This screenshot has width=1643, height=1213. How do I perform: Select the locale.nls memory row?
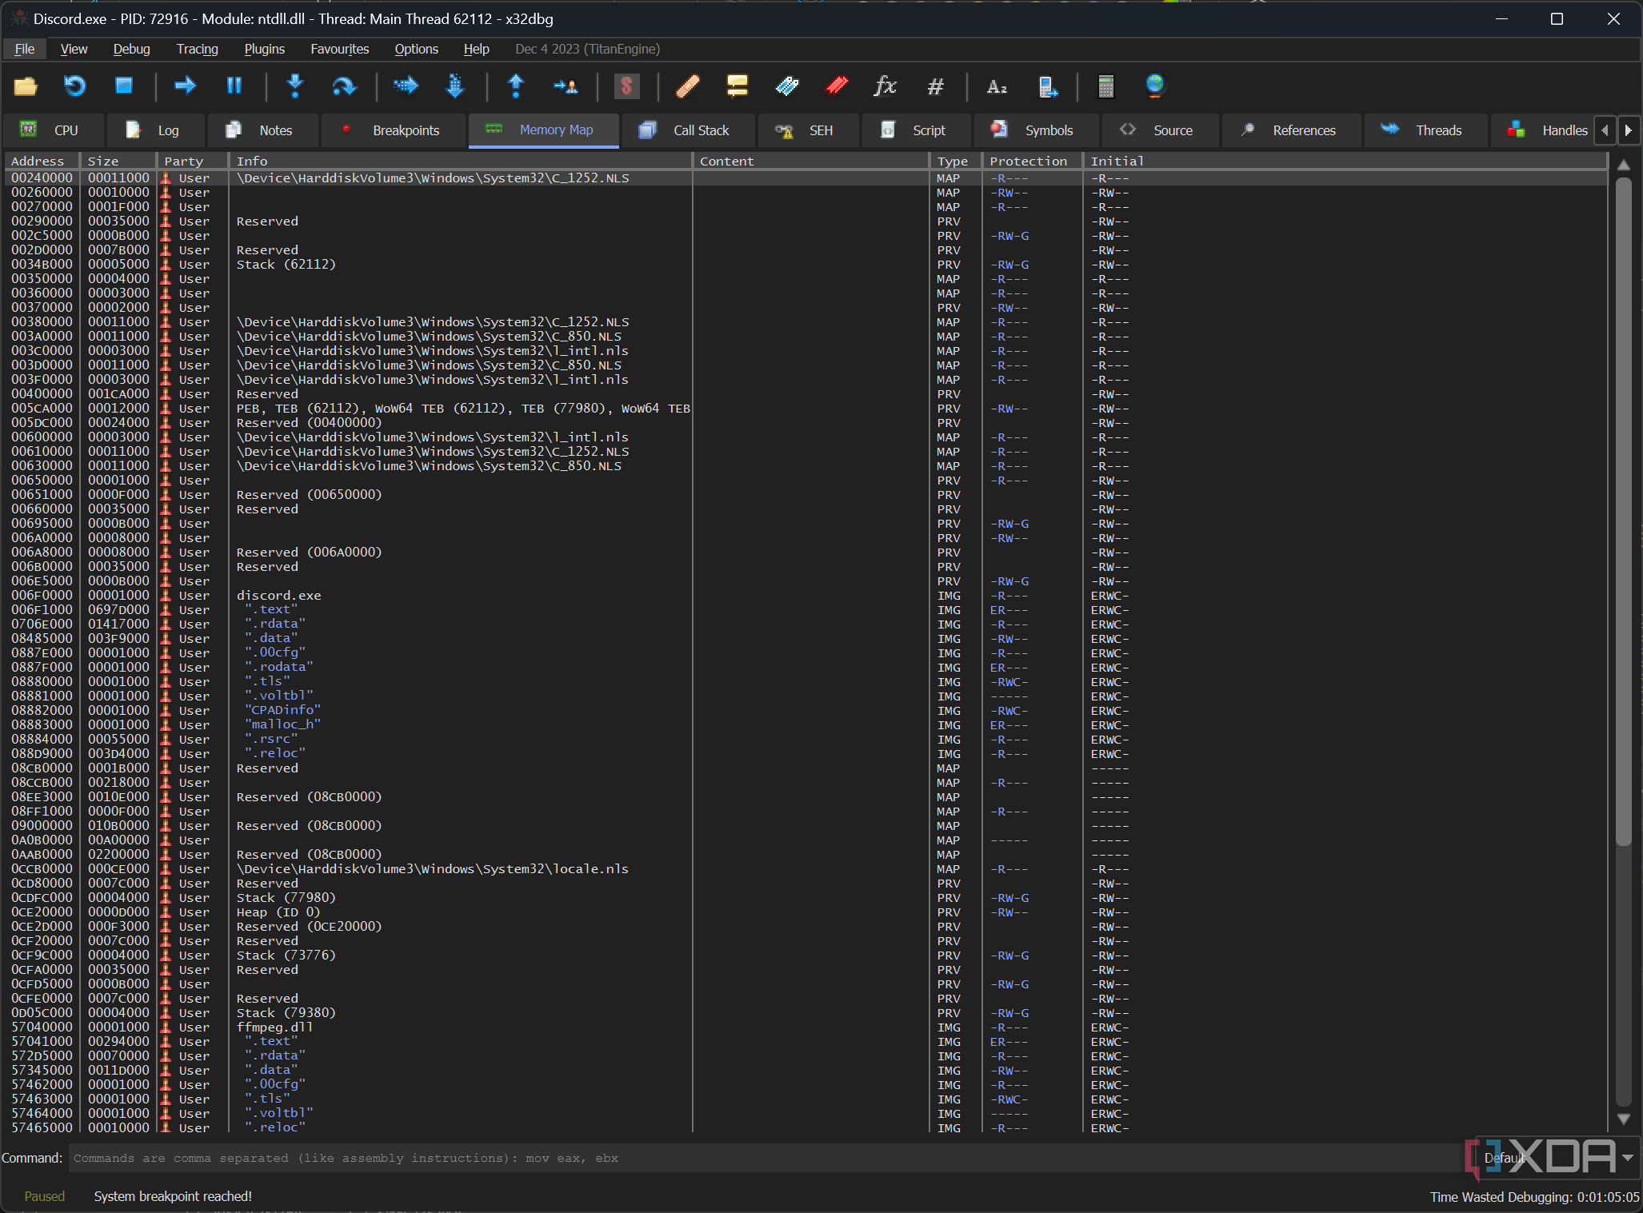point(806,869)
